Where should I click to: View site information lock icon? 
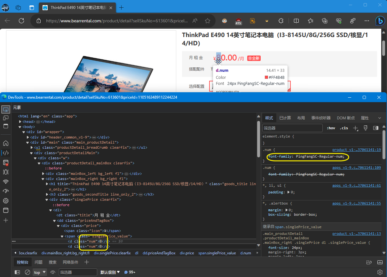pos(39,21)
